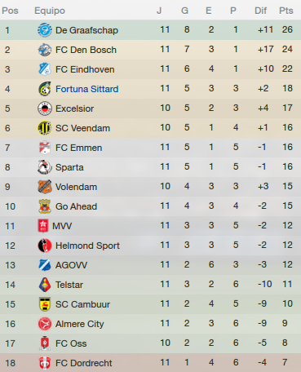The width and height of the screenshot is (301, 372).
Task: Click the Volendam orange crest
Action: click(x=45, y=187)
